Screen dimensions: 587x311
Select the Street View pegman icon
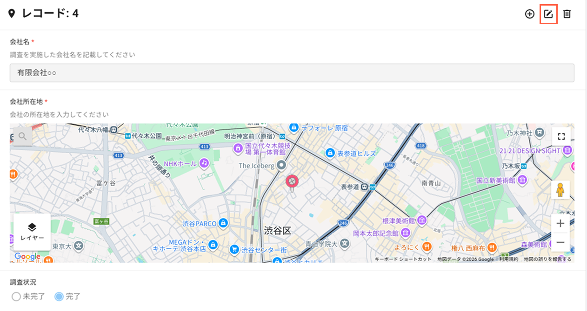[x=560, y=190]
